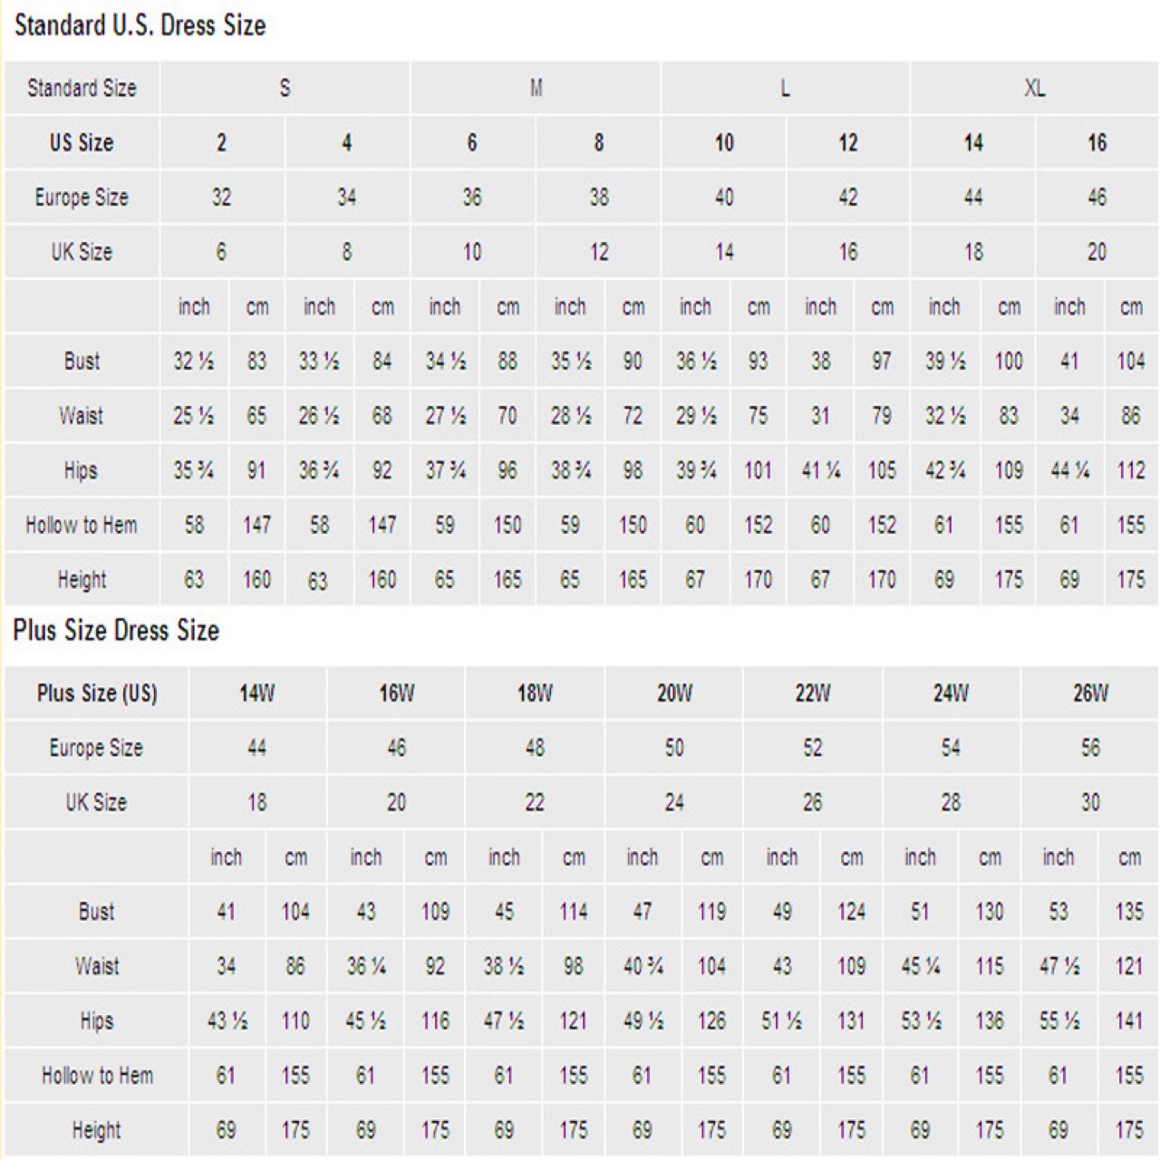Click the Hollow to Hem row label in standard table
Viewport: 1160px width, 1160px height.
coord(82,525)
